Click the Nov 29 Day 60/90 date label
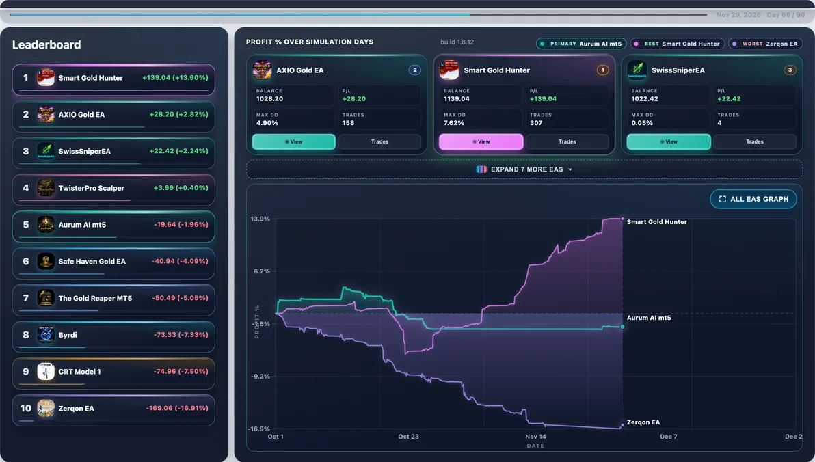This screenshot has height=462, width=815. (x=760, y=15)
